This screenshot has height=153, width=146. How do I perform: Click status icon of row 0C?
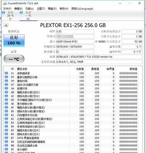[x=6, y=85]
